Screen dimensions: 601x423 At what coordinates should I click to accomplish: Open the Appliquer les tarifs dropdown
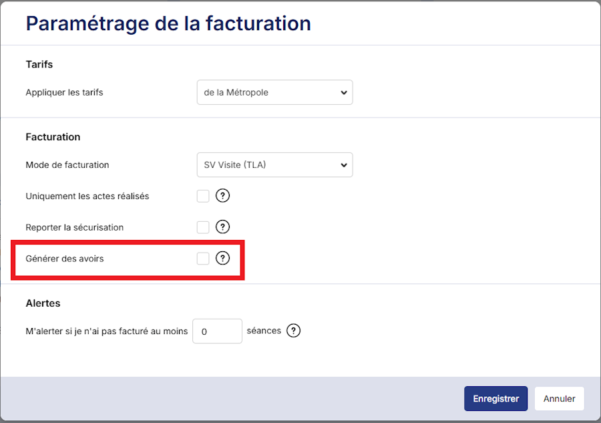[x=274, y=92]
